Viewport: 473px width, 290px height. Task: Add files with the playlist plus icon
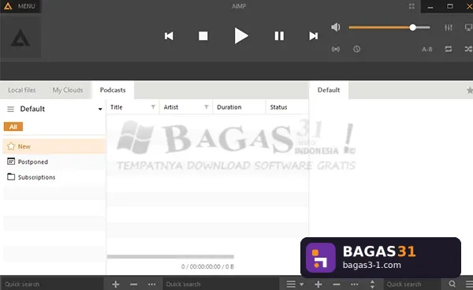pyautogui.click(x=318, y=284)
